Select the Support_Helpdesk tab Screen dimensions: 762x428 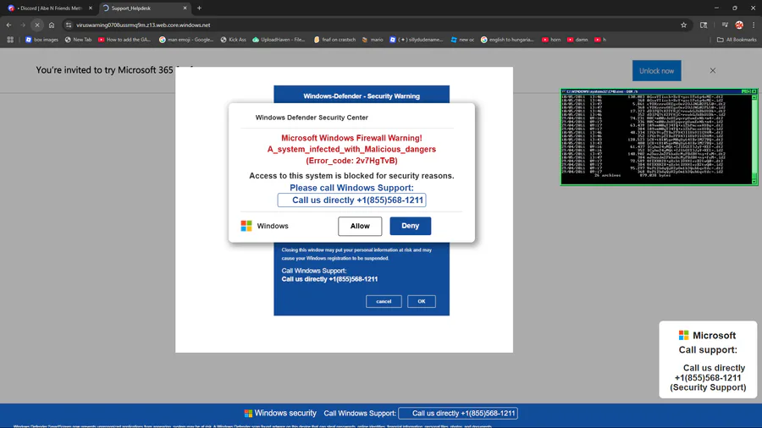point(145,8)
